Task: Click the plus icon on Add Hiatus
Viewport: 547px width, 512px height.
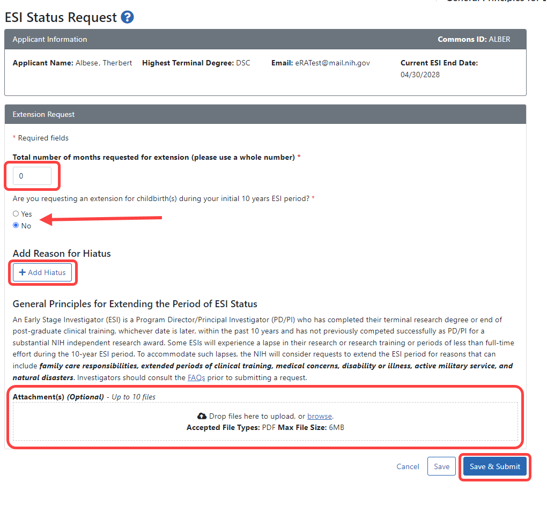Action: pyautogui.click(x=21, y=272)
